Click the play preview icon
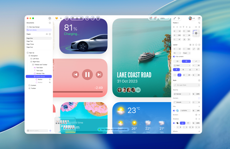230x149 pixels. point(179,18)
